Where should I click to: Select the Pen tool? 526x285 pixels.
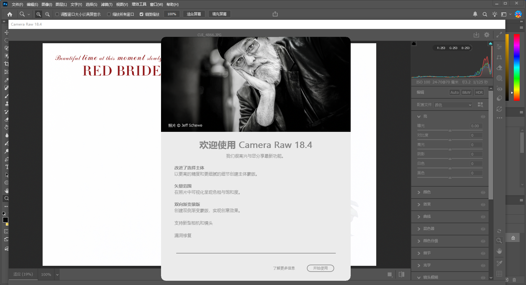point(6,159)
